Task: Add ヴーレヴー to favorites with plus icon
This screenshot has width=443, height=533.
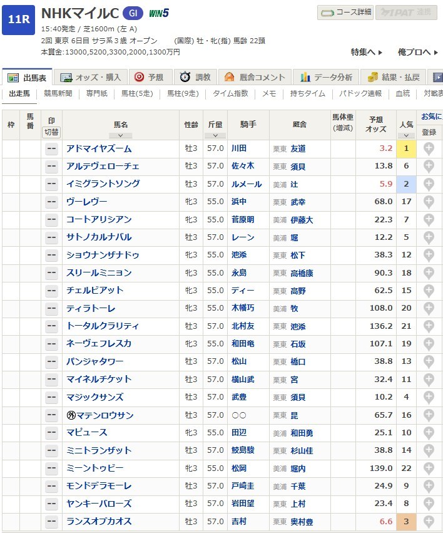Action: 429,202
